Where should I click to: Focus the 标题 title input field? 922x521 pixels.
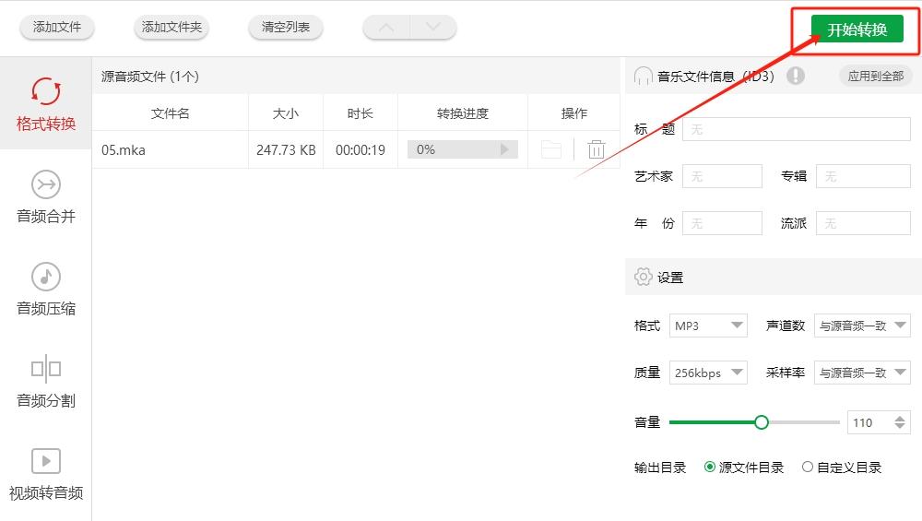tap(797, 129)
